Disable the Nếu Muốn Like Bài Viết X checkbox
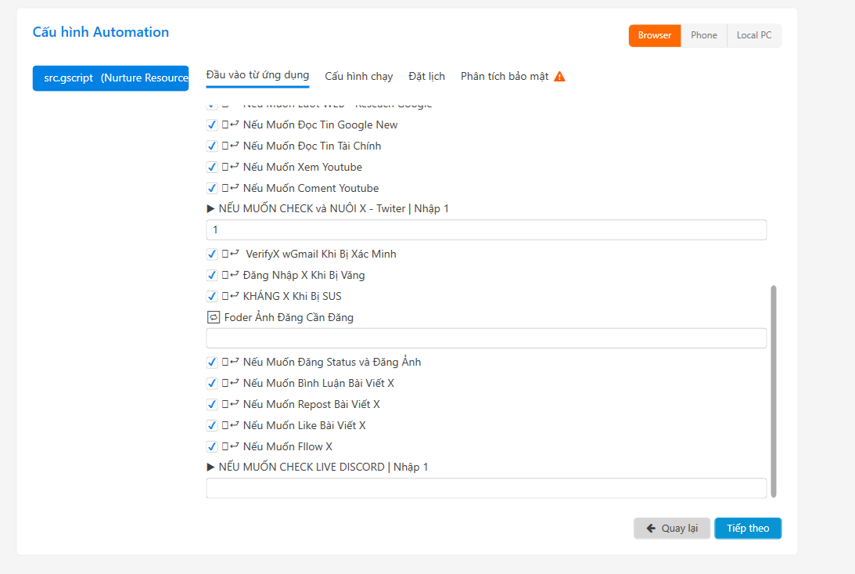This screenshot has height=574, width=855. tap(212, 425)
